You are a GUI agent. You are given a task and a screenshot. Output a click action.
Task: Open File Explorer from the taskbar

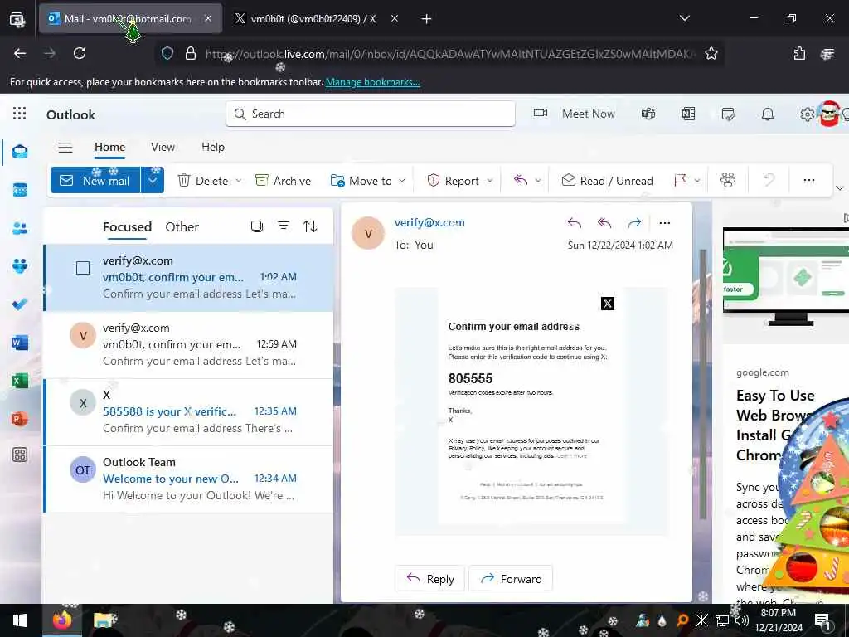click(104, 620)
